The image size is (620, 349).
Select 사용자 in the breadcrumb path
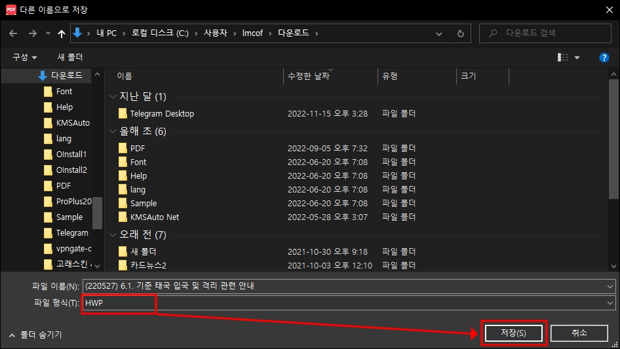(216, 33)
